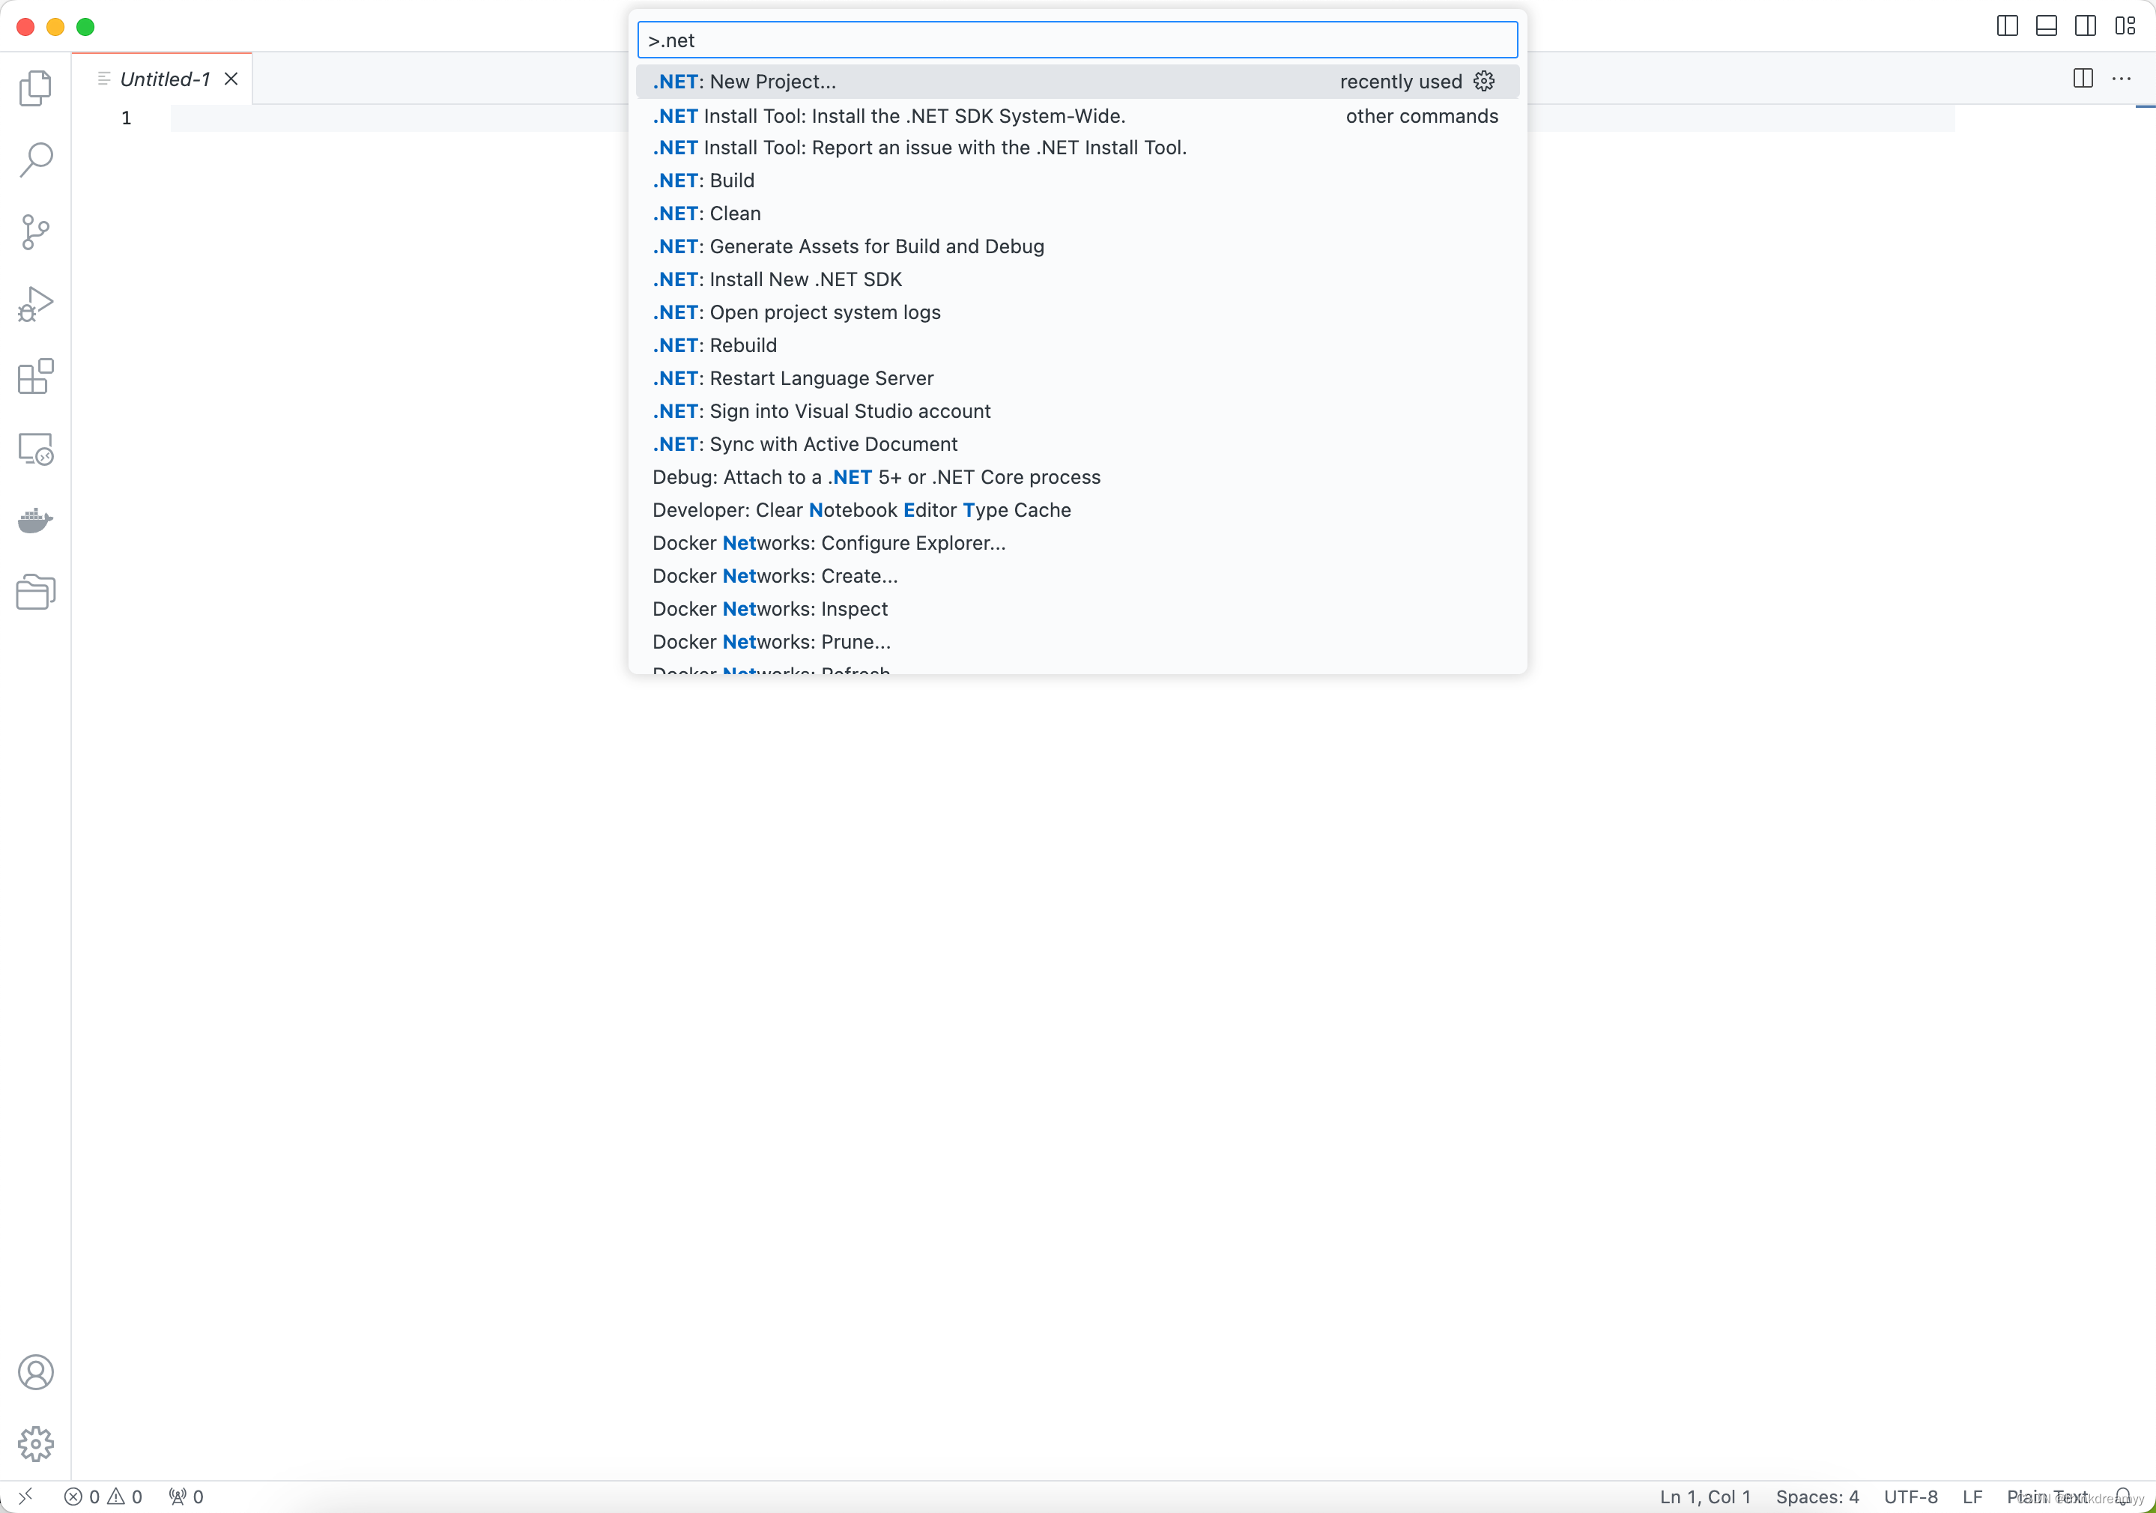Toggle Primary Side Bar layout button
The width and height of the screenshot is (2156, 1513).
coord(2007,26)
